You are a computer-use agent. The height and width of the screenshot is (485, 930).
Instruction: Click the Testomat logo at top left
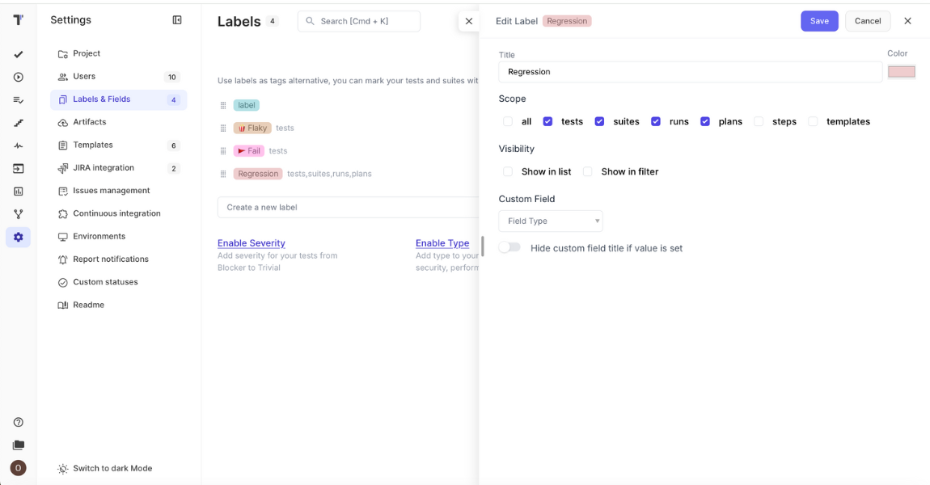[18, 19]
